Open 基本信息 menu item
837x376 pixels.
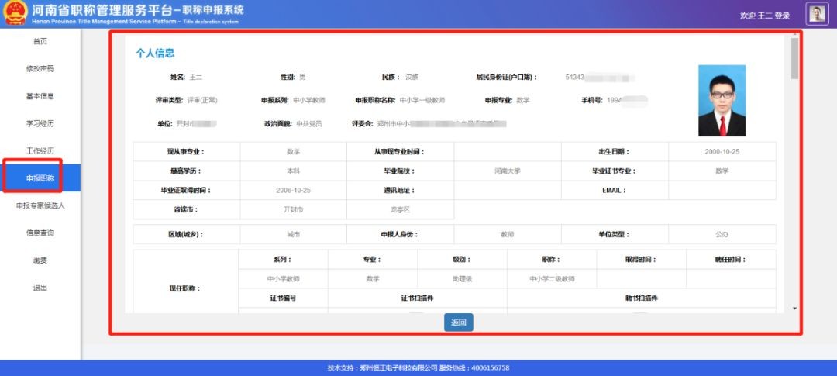pyautogui.click(x=40, y=97)
